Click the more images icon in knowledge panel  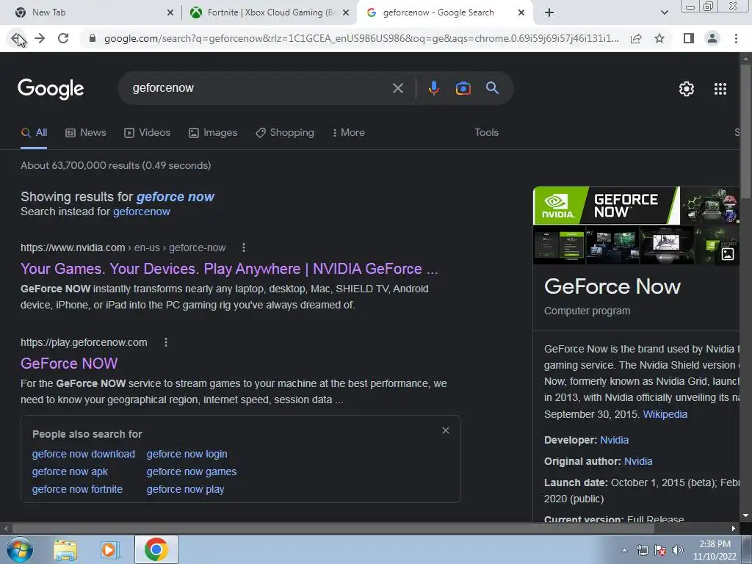pos(728,254)
